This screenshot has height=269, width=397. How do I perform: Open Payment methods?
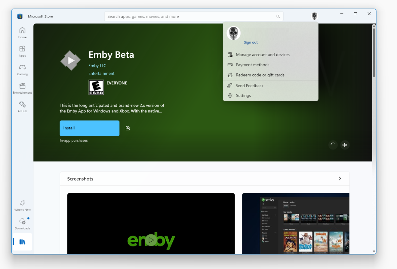click(271, 65)
